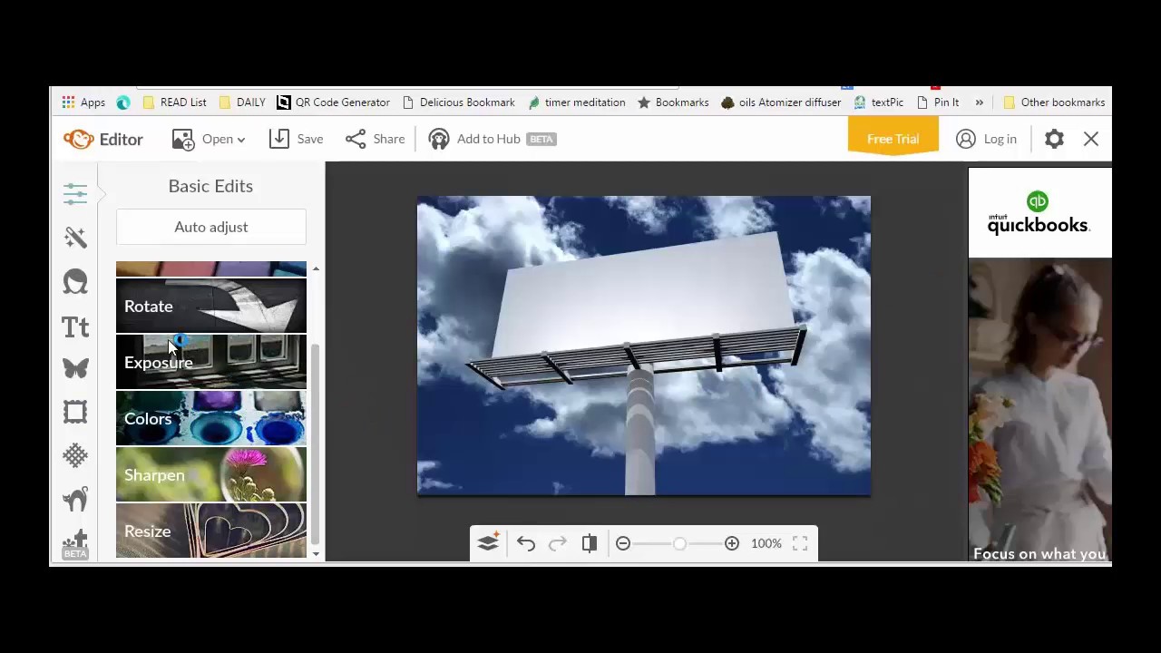
Task: Collapse the Basic Edits panel arrow
Action: pyautogui.click(x=102, y=192)
